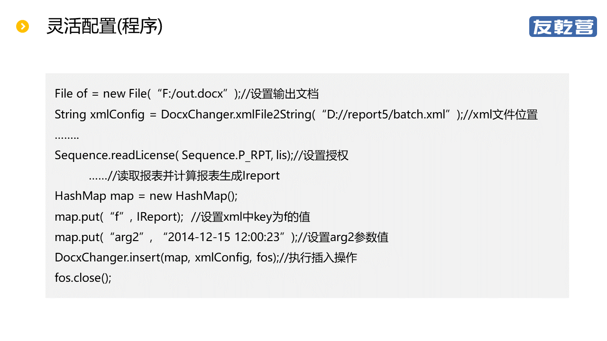The image size is (607, 341).
Task: Click the map.put("f", IReport) statement
Action: point(119,217)
